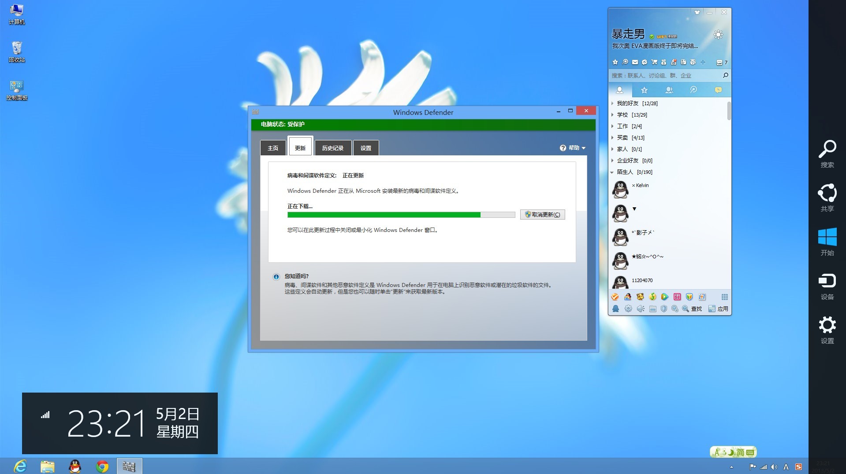
Task: Click the 设备 Devices charm
Action: click(x=827, y=286)
